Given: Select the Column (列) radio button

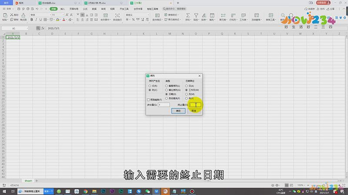Looking at the screenshot, I should (x=150, y=90).
